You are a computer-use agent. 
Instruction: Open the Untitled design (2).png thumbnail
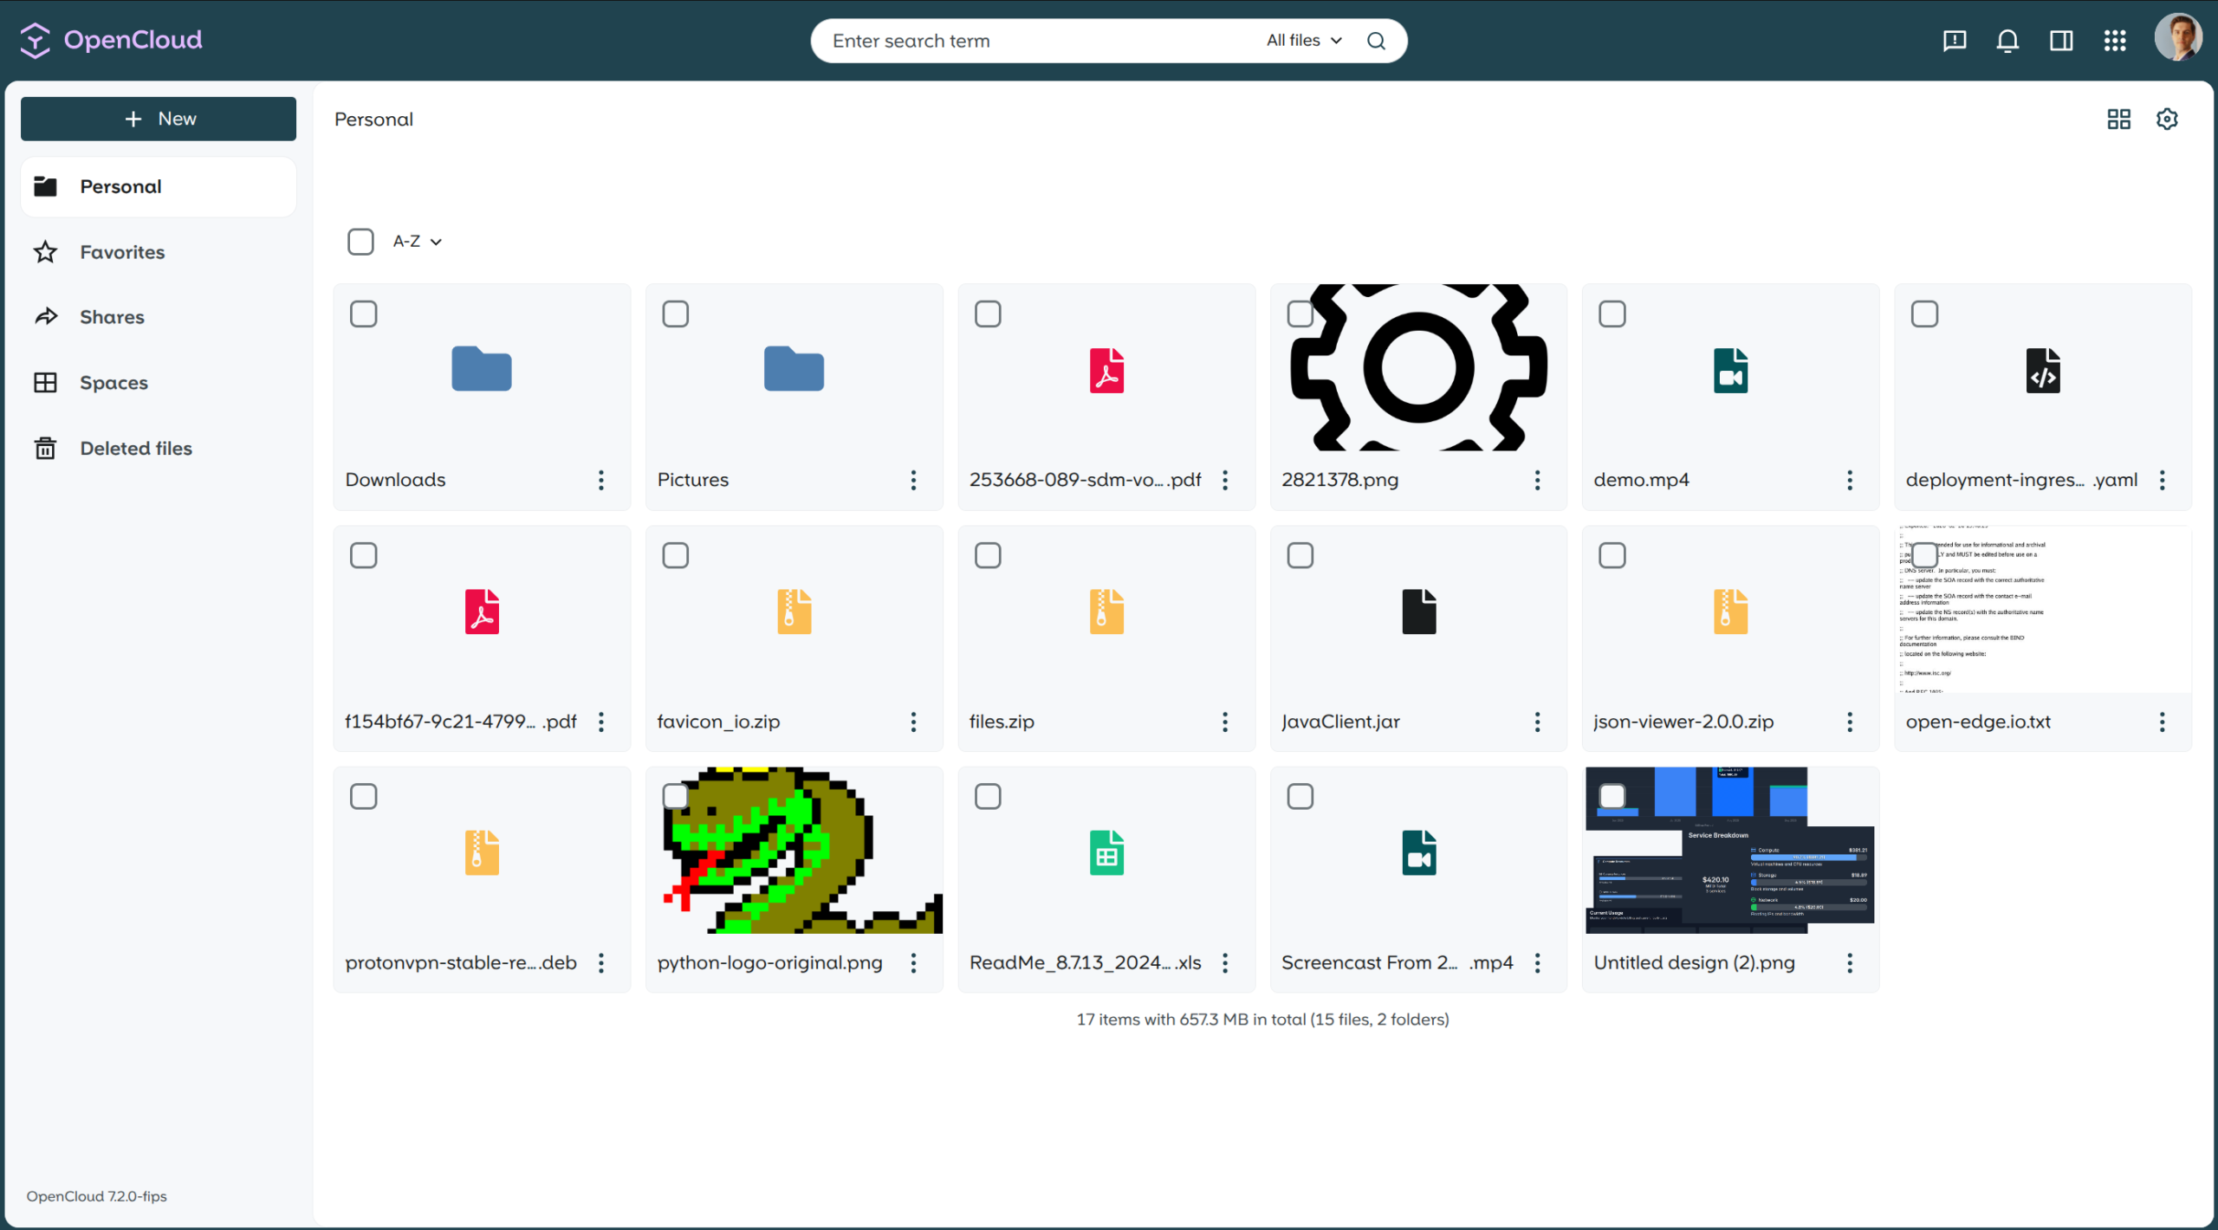(x=1730, y=850)
